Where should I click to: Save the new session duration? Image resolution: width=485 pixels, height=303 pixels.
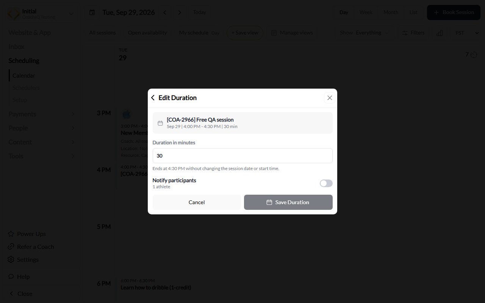288,202
